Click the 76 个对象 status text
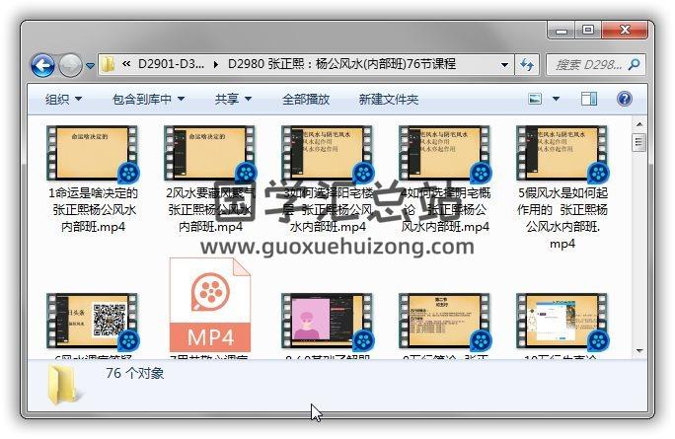Screen dimensions: 675x439 pyautogui.click(x=135, y=373)
